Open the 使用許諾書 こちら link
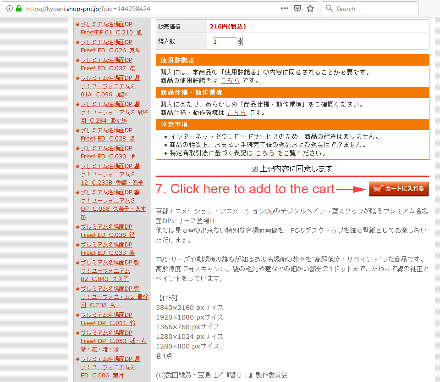 230,81
